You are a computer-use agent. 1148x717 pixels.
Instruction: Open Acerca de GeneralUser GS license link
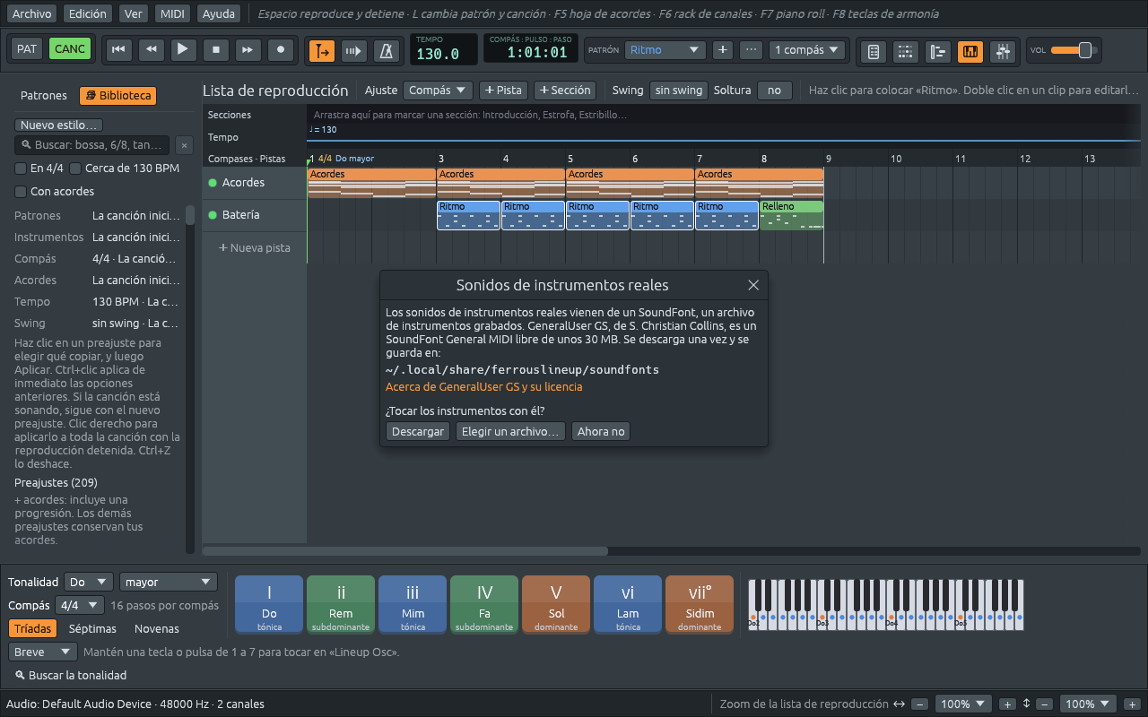click(483, 387)
